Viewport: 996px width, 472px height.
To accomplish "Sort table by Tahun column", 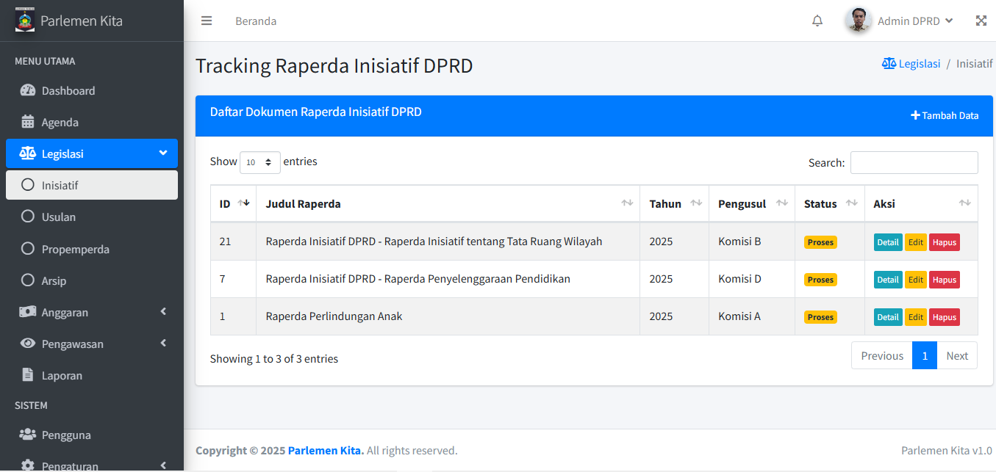I will [x=674, y=204].
